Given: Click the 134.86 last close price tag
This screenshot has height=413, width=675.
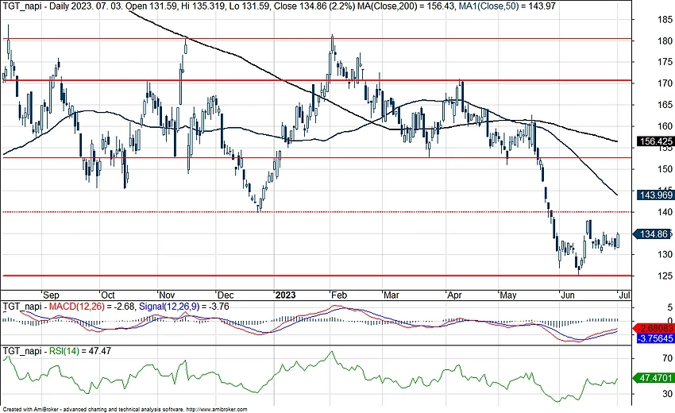Looking at the screenshot, I should click(x=654, y=234).
